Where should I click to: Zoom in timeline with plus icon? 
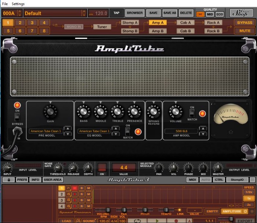click(x=237, y=205)
